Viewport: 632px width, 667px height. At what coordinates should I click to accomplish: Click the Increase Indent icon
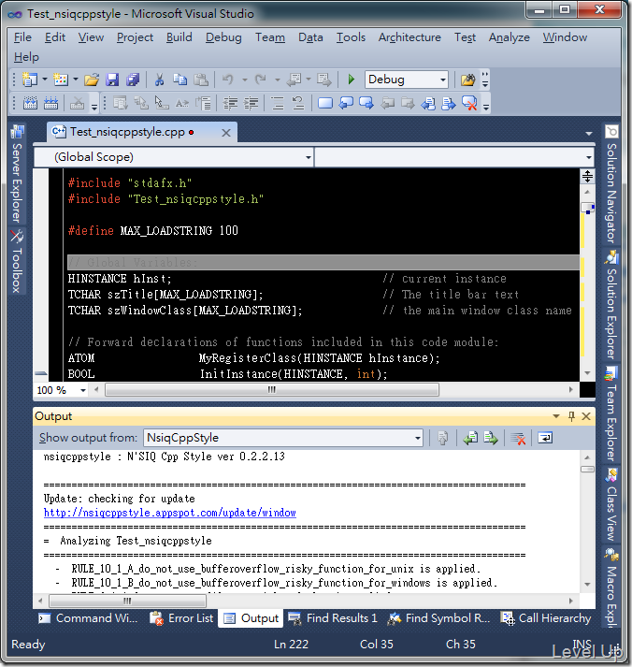(251, 103)
